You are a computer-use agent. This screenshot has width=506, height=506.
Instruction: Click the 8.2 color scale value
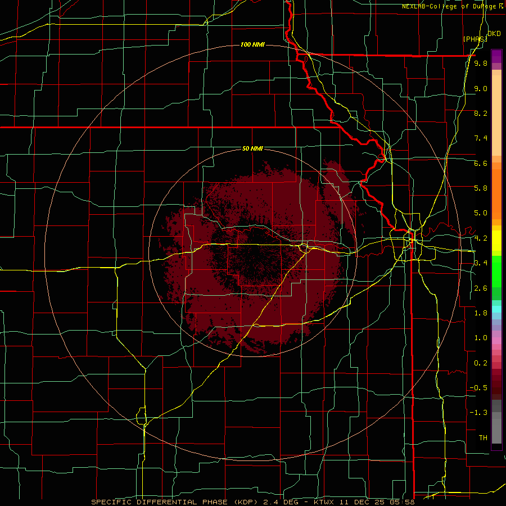point(481,113)
